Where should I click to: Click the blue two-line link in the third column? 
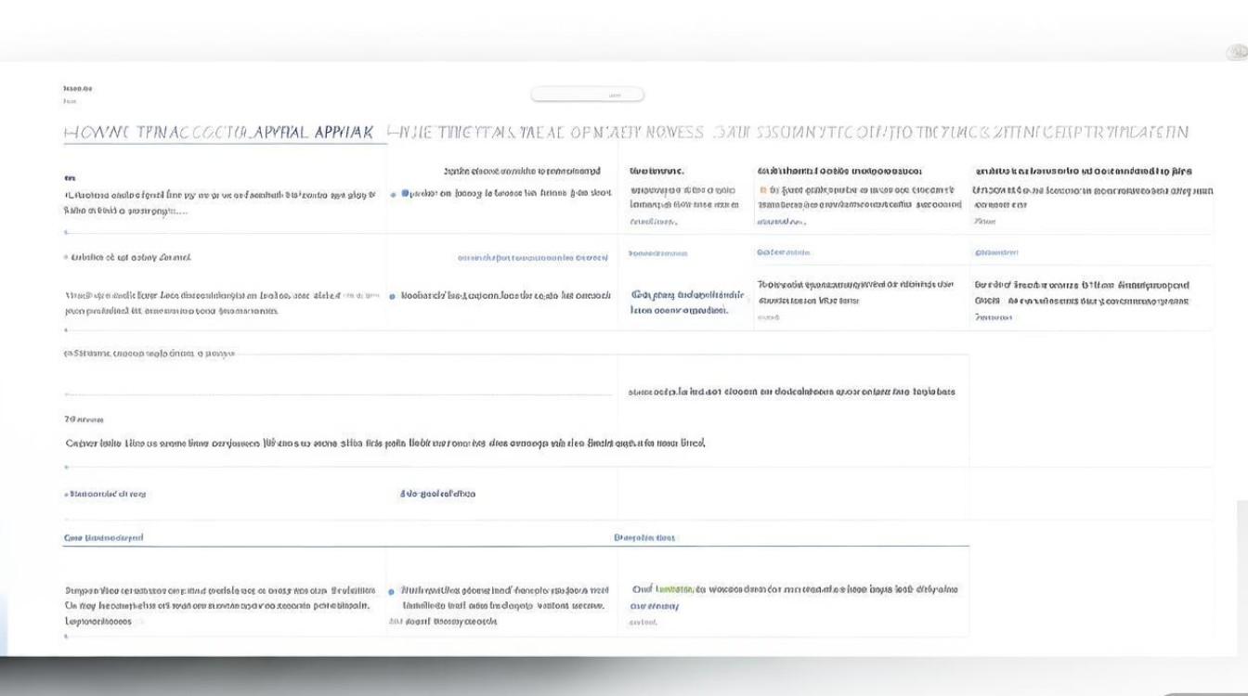(687, 303)
